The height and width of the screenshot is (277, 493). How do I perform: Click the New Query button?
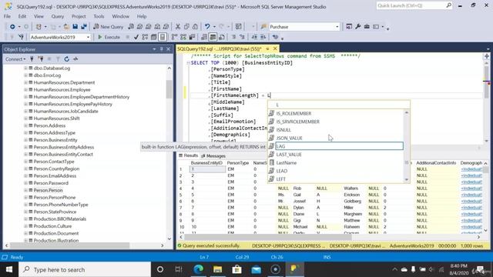[108, 27]
